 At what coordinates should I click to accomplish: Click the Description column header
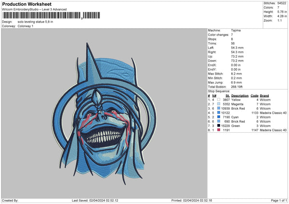239,95
